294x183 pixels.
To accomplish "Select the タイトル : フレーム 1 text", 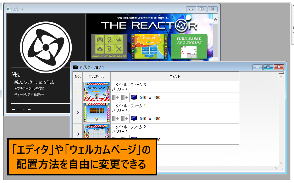I will click(x=131, y=106).
